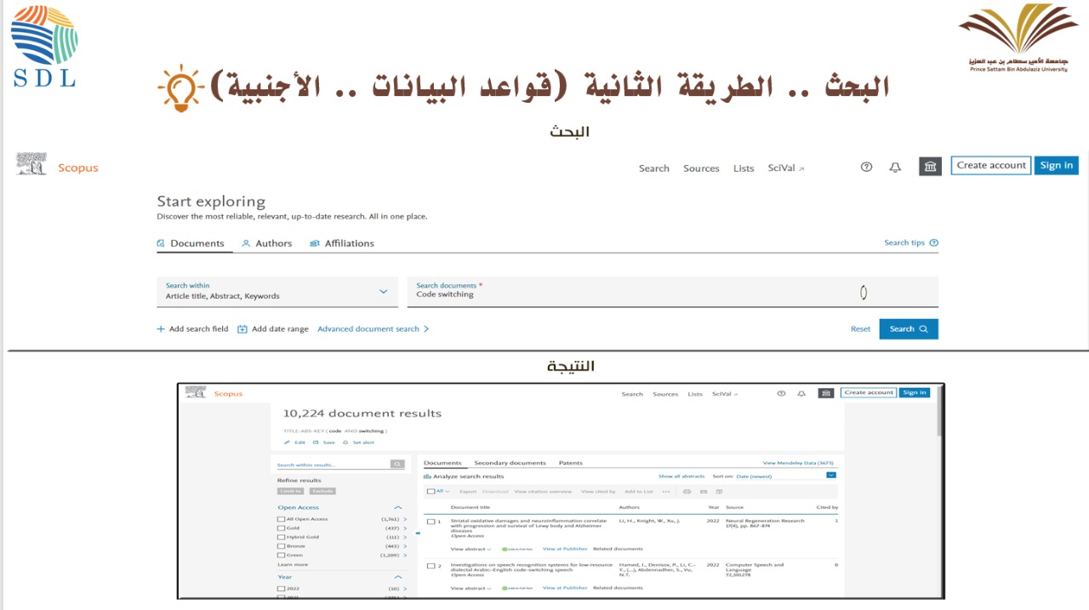Screen dimensions: 1089x610
Task: Click the Analyze search results chart icon
Action: (x=427, y=476)
